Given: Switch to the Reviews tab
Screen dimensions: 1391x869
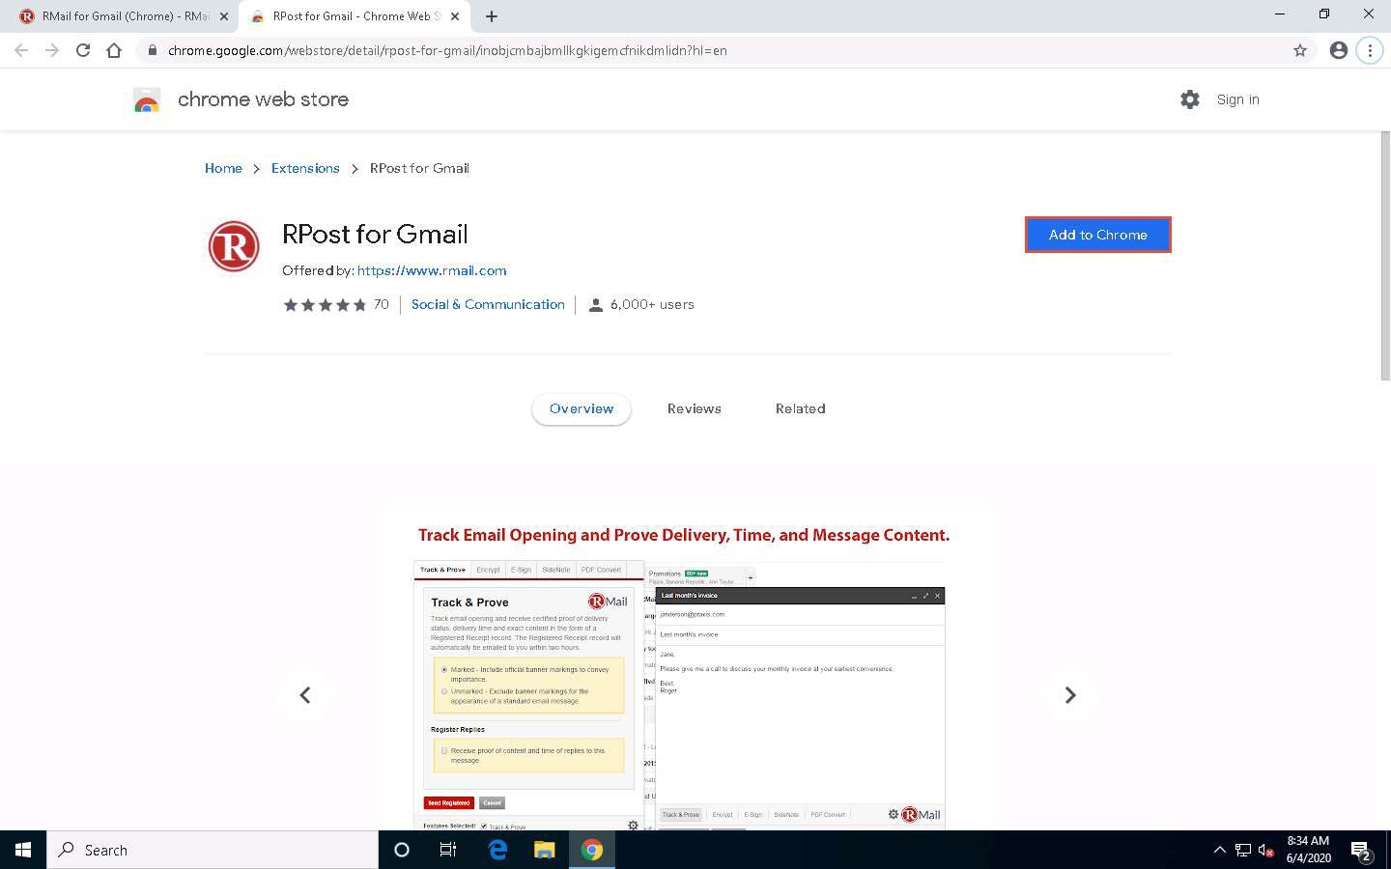Looking at the screenshot, I should point(694,408).
